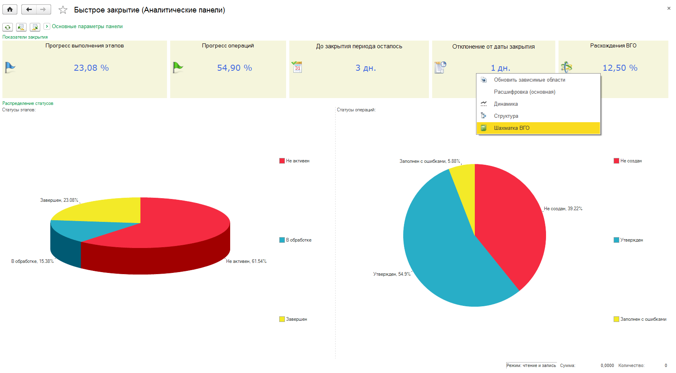Screen dimensions: 676x373
Task: Click the green refresh arrows toolbar button
Action: (8, 27)
